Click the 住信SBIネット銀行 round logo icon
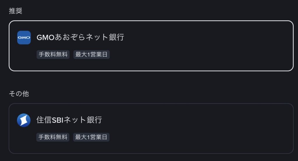 coord(24,120)
